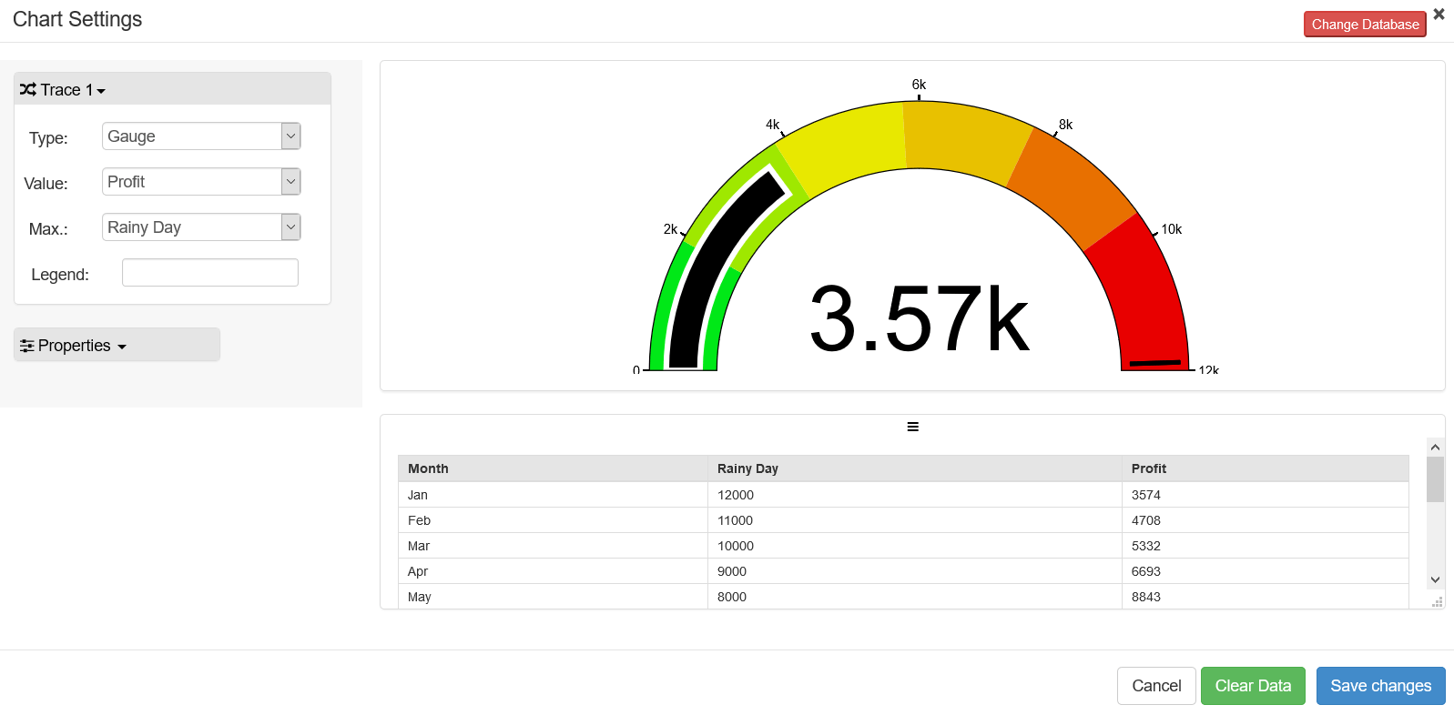Select the Feb month cell
Image resolution: width=1454 pixels, height=715 pixels.
click(x=553, y=520)
